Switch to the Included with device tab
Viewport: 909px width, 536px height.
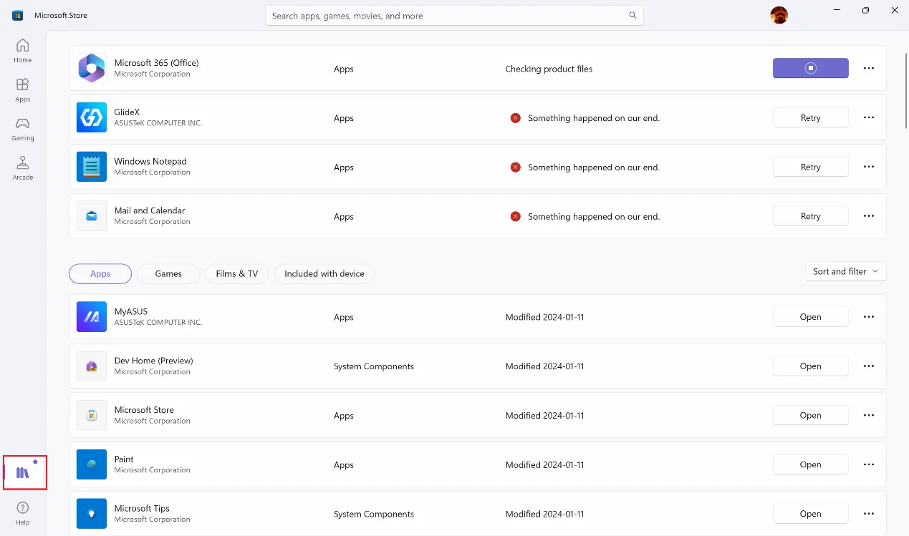tap(324, 273)
